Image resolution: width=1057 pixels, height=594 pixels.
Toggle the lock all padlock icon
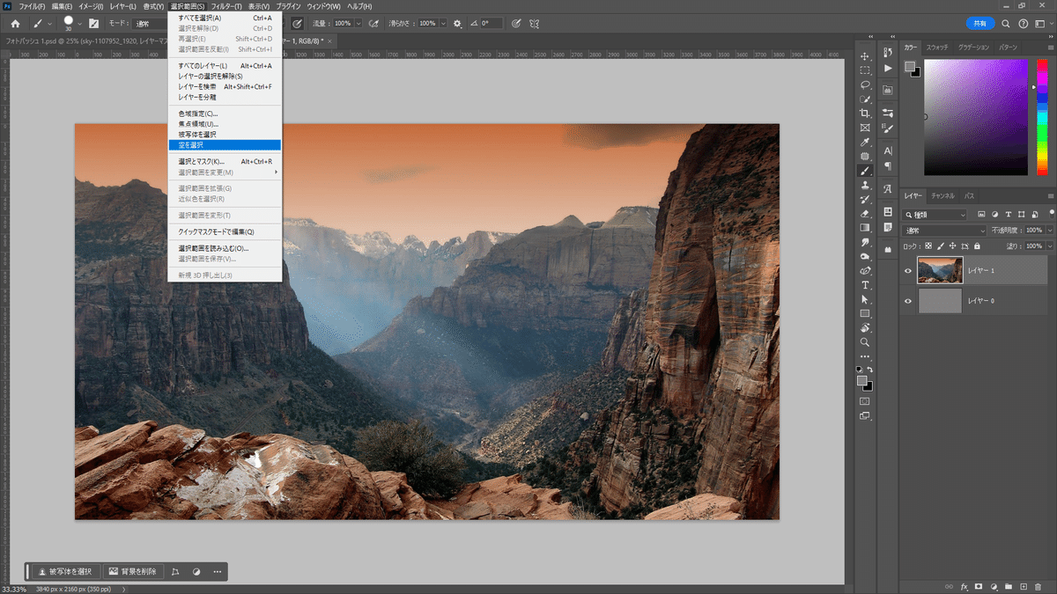pyautogui.click(x=978, y=246)
